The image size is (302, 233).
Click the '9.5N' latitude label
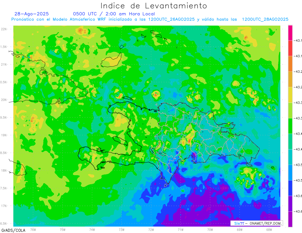pyautogui.click(x=4, y=117)
